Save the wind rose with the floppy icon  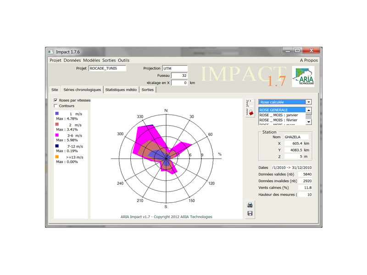pos(250,214)
